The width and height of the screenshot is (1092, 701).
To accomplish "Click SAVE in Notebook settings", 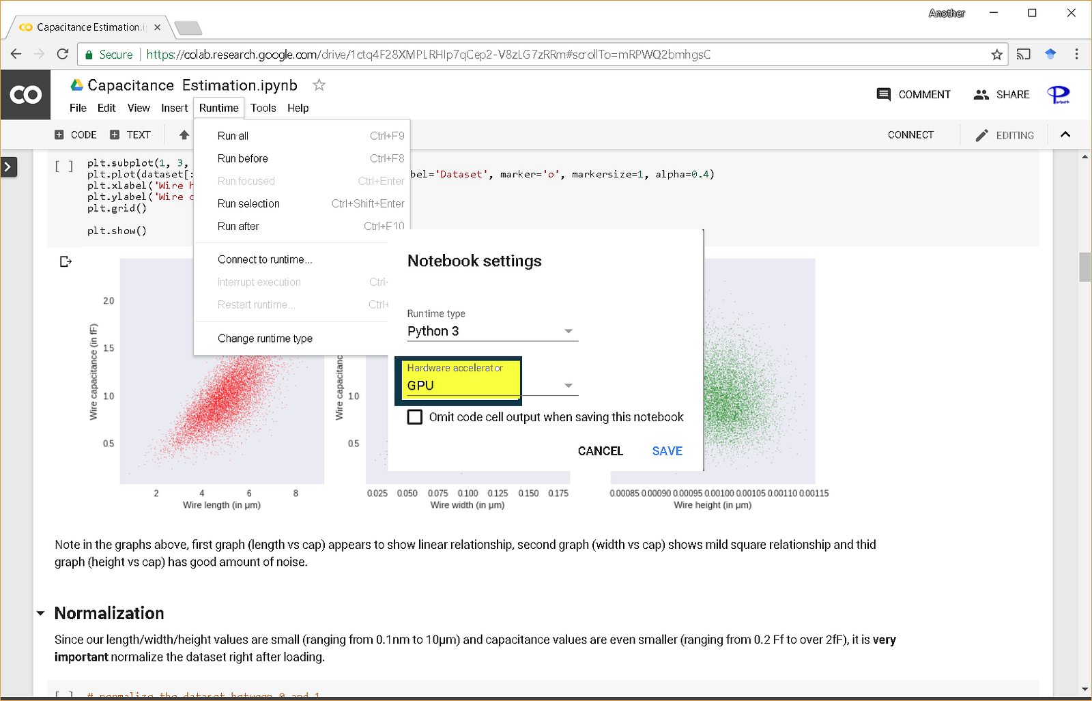I will pyautogui.click(x=667, y=451).
